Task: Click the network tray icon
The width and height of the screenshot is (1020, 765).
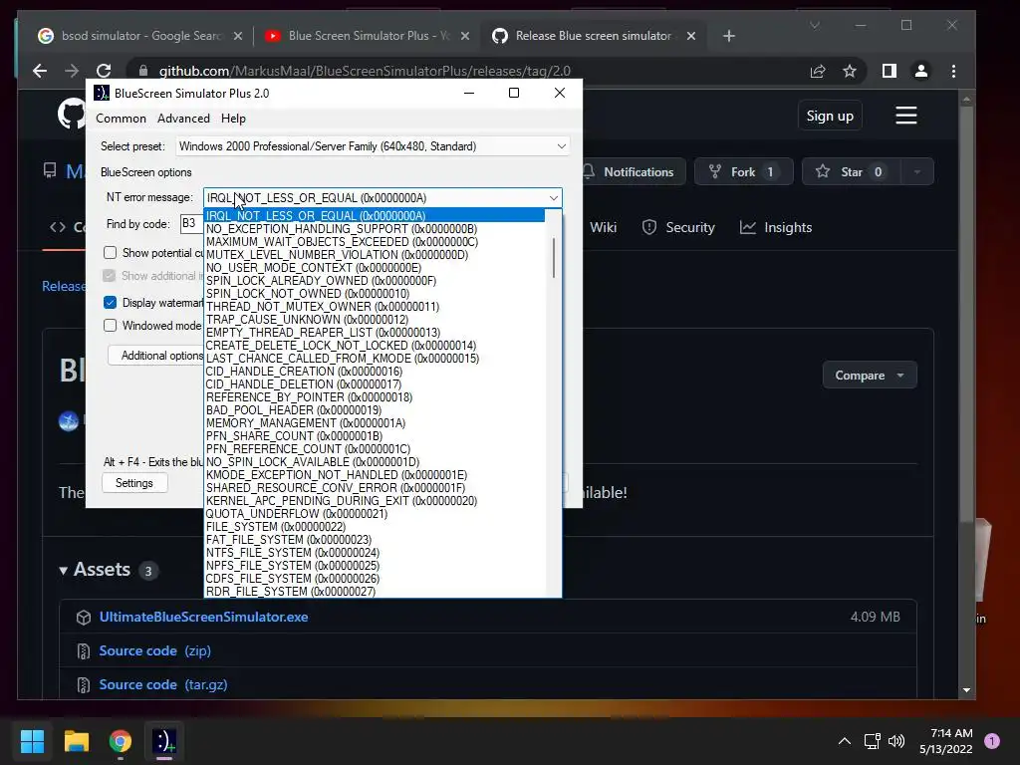Action: [x=872, y=741]
